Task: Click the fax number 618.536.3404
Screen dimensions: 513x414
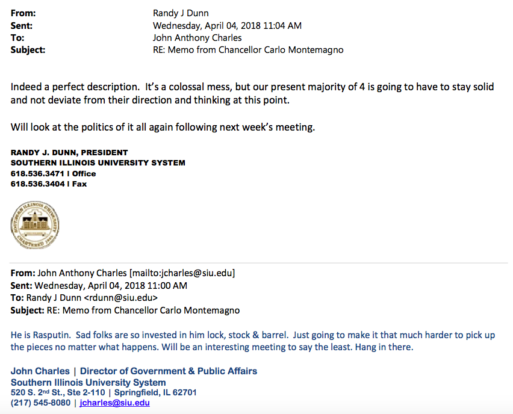Action: (x=37, y=184)
